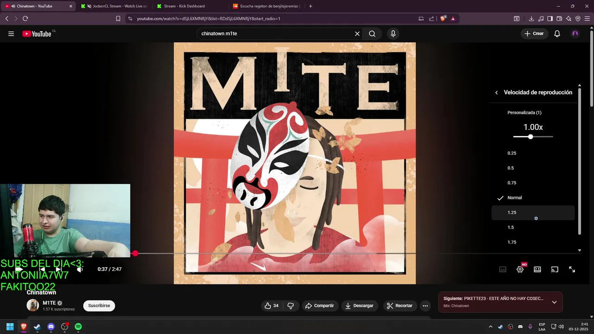Click the red video progress scrubber
594x334 pixels.
(x=135, y=253)
